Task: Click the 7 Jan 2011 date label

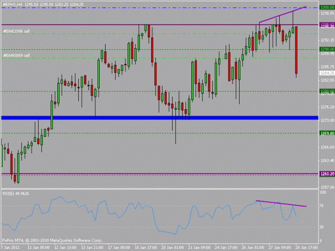Action: pyautogui.click(x=10, y=248)
